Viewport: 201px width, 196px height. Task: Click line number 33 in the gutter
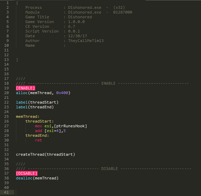[6, 154]
